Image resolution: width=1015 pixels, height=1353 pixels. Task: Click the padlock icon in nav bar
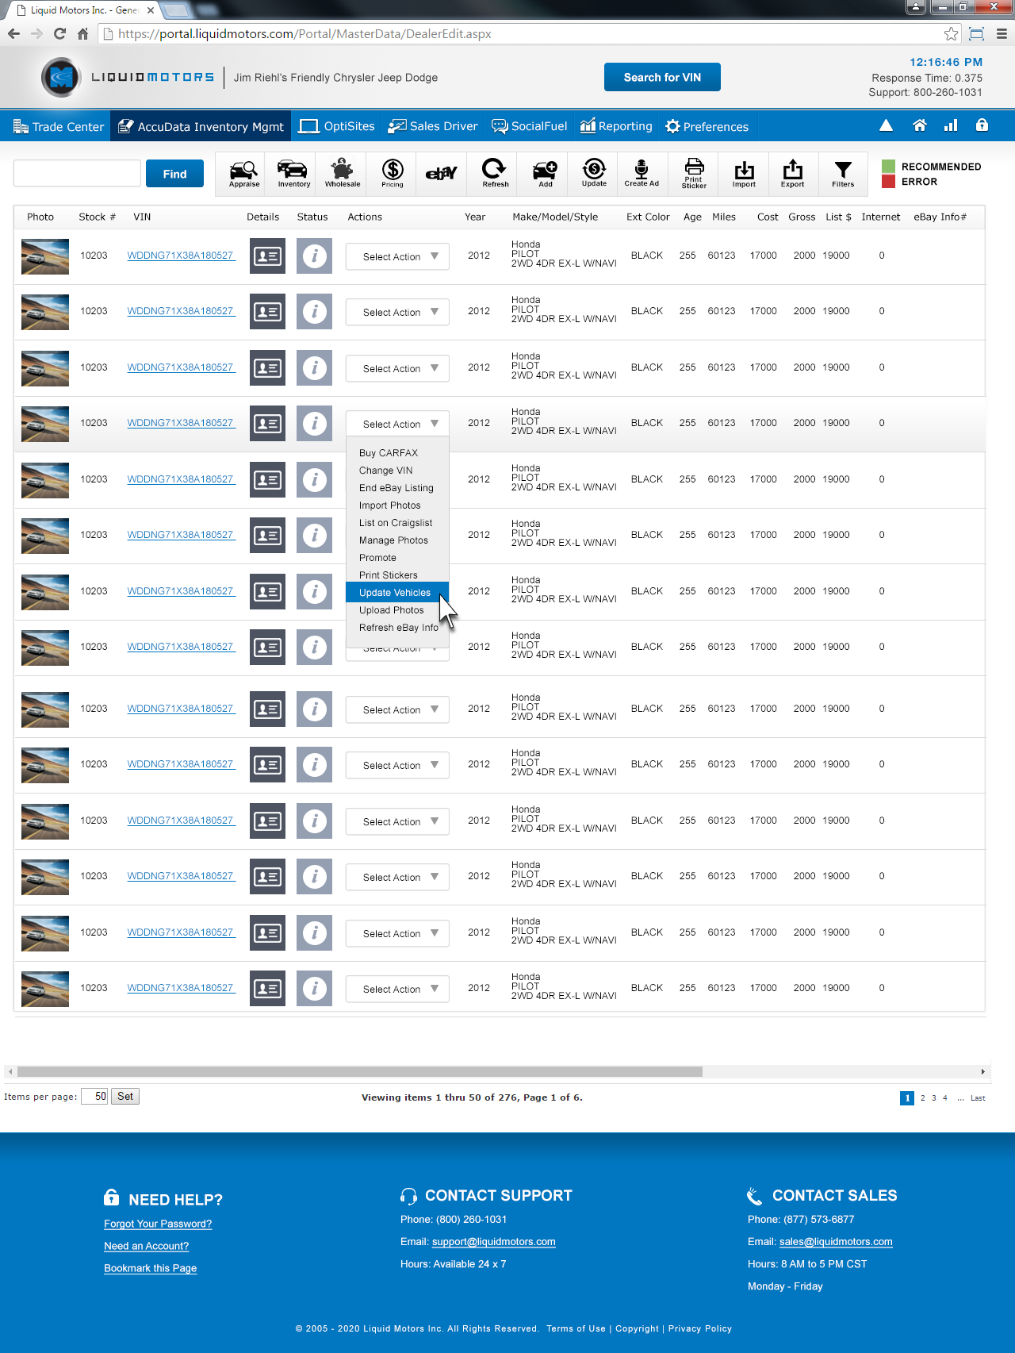[982, 125]
